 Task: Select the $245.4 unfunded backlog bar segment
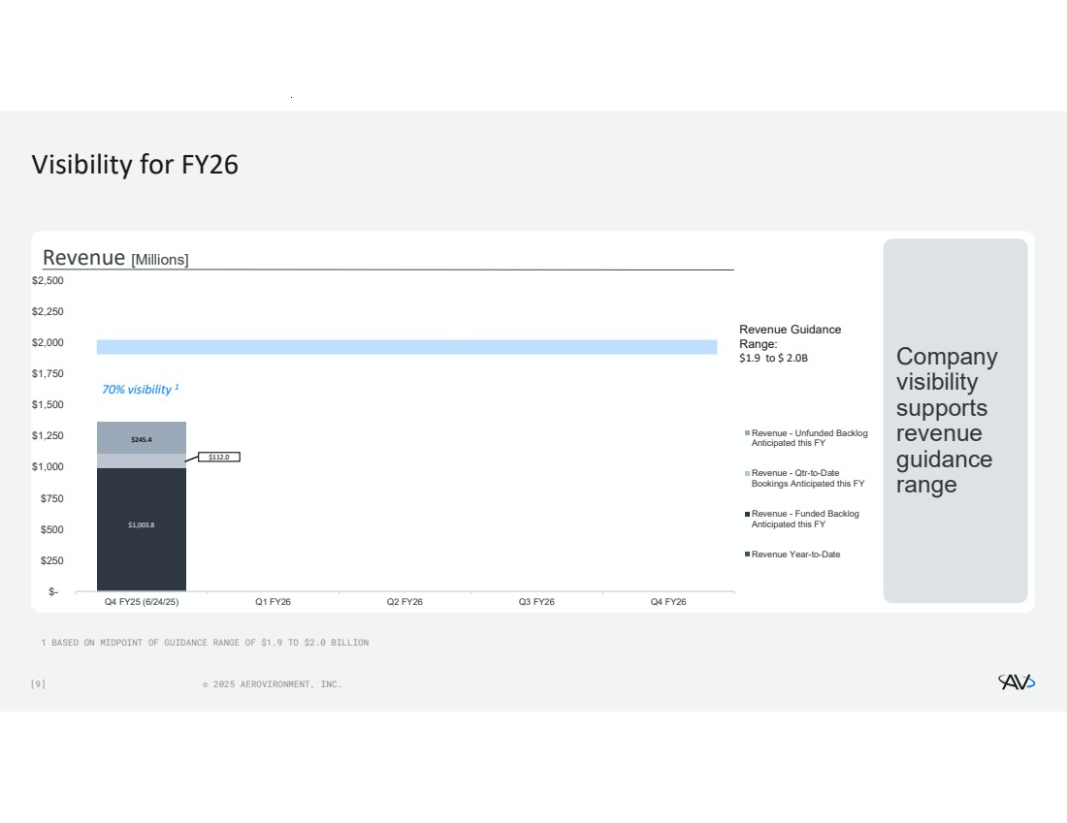tap(142, 438)
